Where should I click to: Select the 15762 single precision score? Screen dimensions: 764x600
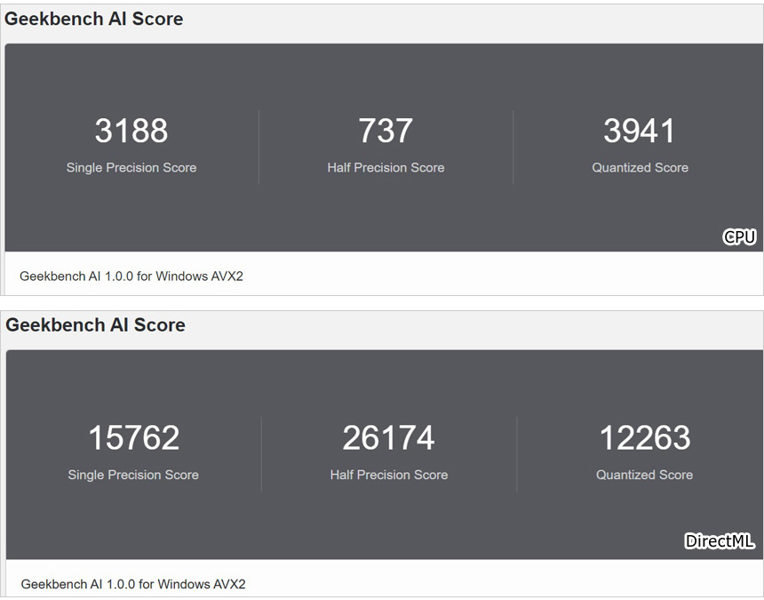coord(134,437)
